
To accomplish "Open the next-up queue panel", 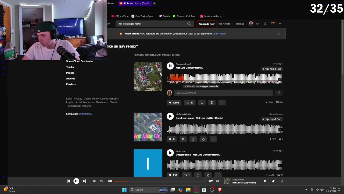I will [282, 181].
